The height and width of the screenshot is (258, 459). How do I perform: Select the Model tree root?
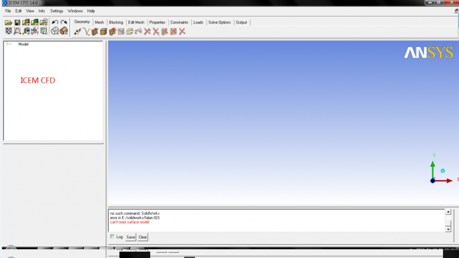click(24, 44)
